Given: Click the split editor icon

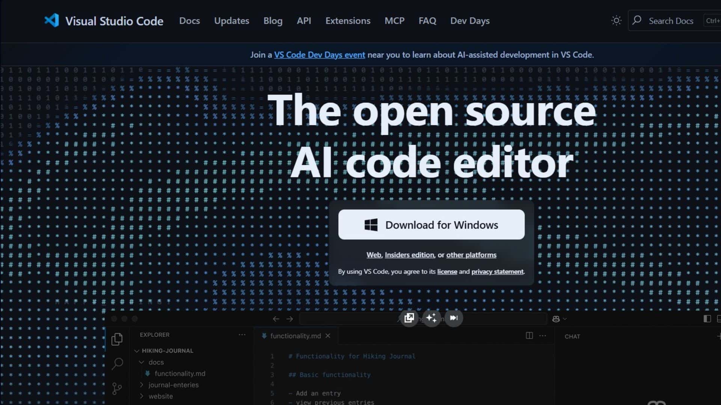Looking at the screenshot, I should point(529,336).
